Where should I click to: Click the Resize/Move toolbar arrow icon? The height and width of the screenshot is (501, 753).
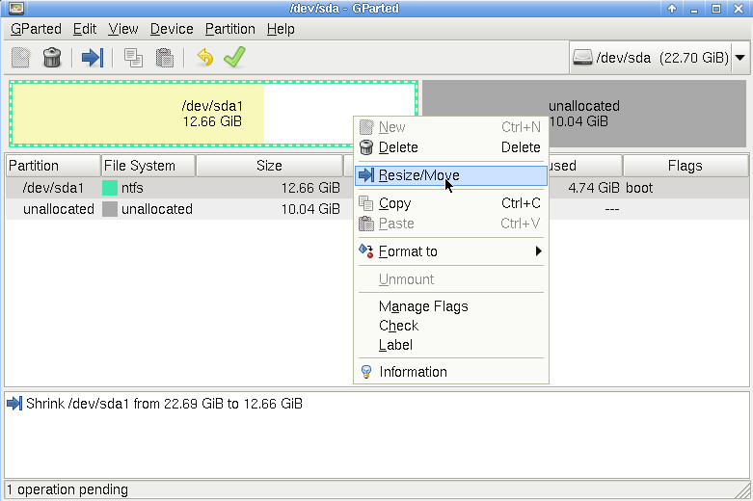[x=93, y=58]
